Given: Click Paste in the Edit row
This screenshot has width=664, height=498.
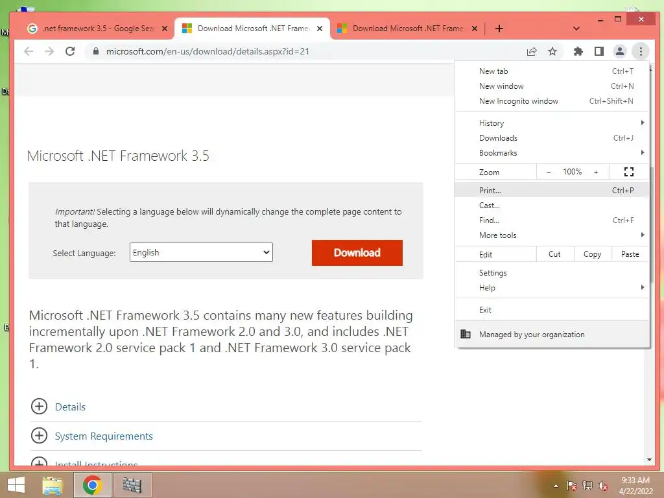Looking at the screenshot, I should pos(630,254).
